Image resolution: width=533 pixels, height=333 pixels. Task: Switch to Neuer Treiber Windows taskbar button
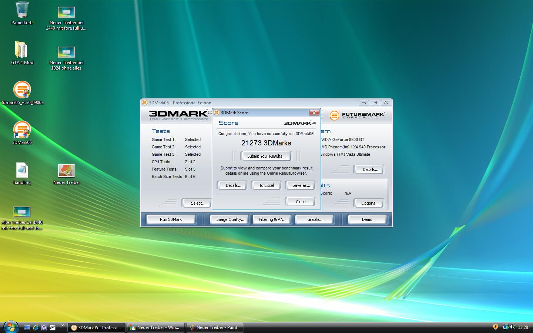coord(155,327)
